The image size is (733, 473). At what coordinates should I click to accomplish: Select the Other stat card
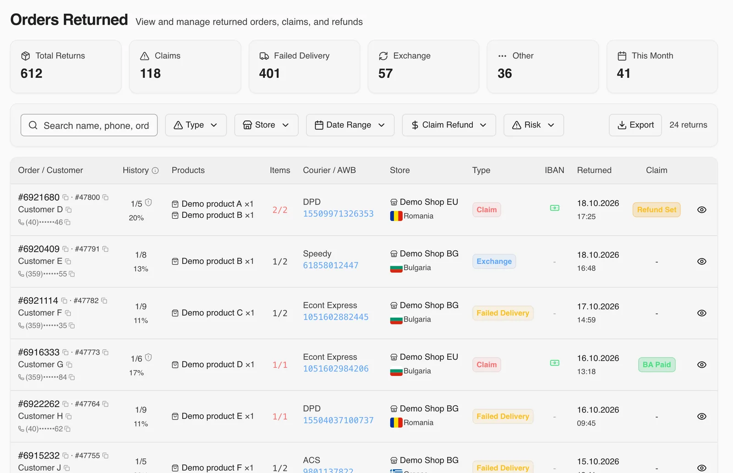point(543,67)
